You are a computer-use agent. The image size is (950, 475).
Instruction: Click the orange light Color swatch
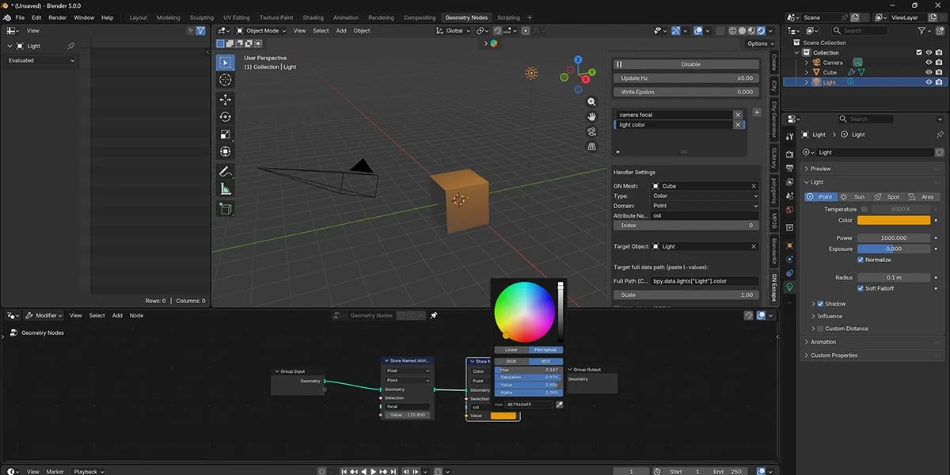894,220
